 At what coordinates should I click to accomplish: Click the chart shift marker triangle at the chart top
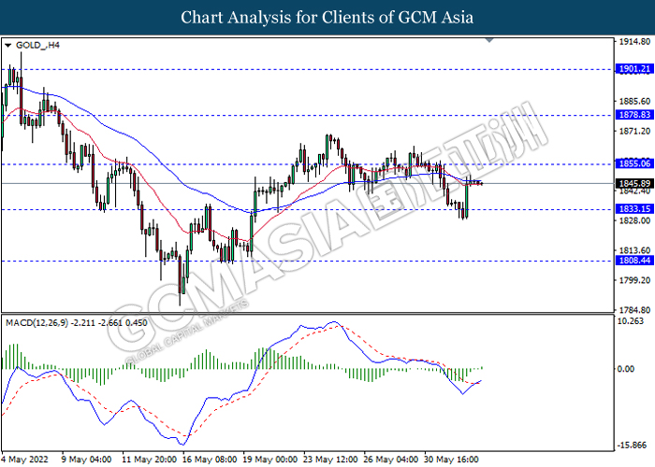489,40
